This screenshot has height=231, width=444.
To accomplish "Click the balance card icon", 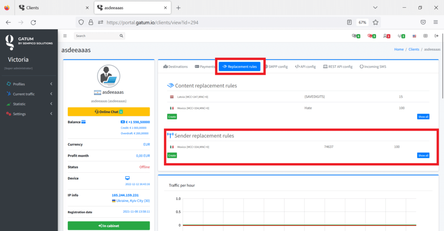I will [x=84, y=122].
